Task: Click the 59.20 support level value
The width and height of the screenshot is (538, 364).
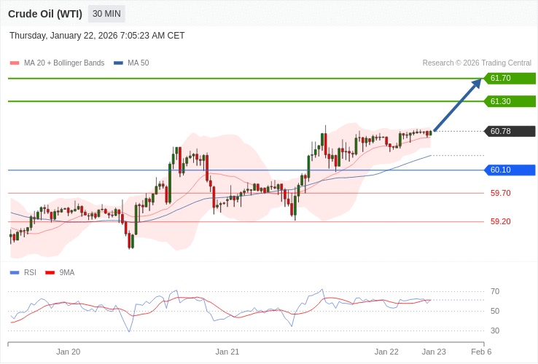Action: point(501,222)
